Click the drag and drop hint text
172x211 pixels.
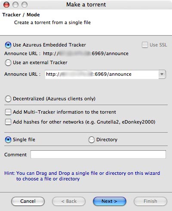coord(82,176)
